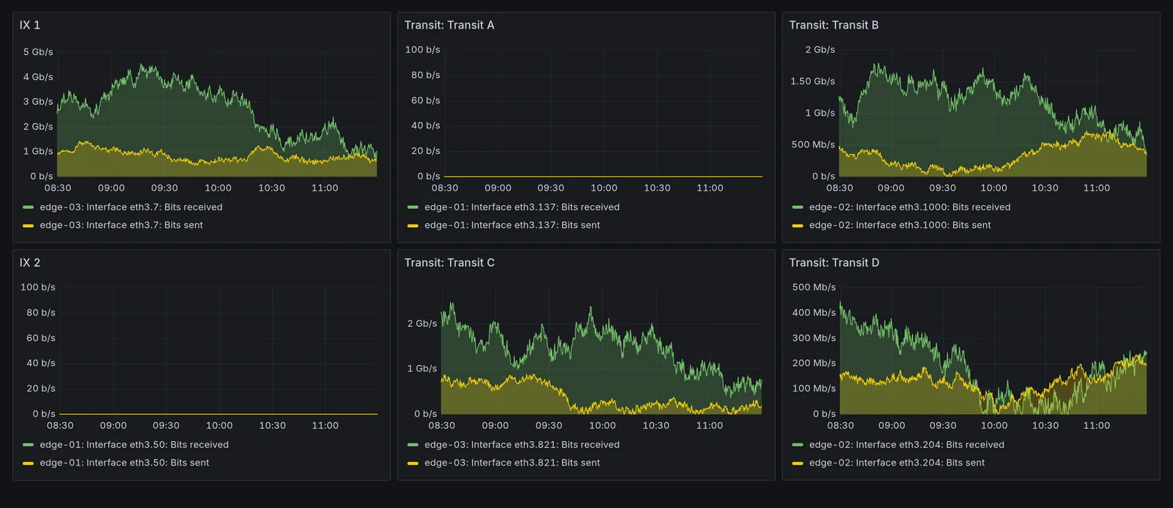
Task: Toggle edge-03 eth3.7 Bits sent series
Action: (x=121, y=225)
